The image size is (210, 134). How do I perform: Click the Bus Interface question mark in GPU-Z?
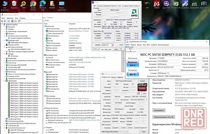(146, 100)
